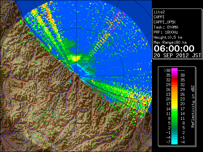Click the ">38" legend label

click(167, 70)
